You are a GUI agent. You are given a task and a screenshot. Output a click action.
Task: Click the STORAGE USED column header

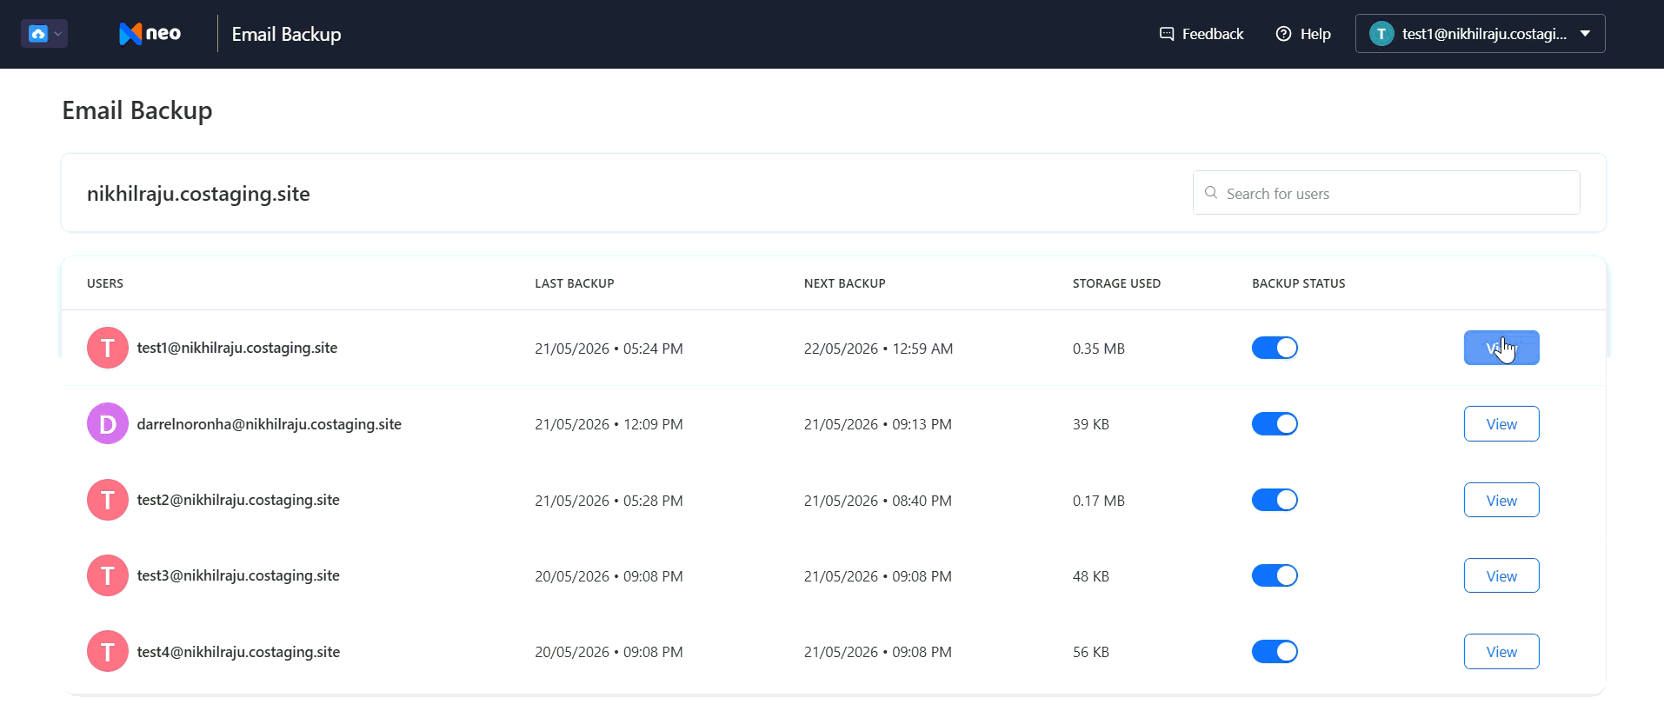(x=1116, y=283)
